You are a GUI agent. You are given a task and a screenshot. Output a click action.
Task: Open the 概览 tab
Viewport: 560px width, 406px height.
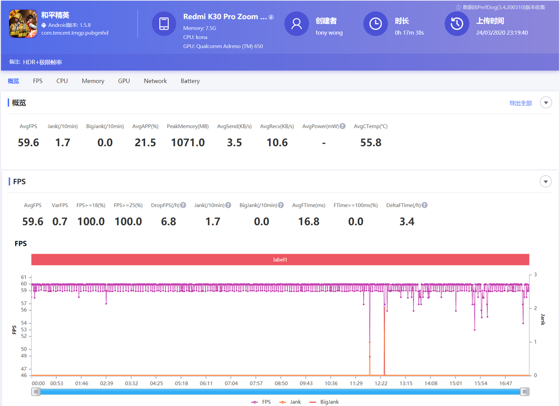coord(14,81)
